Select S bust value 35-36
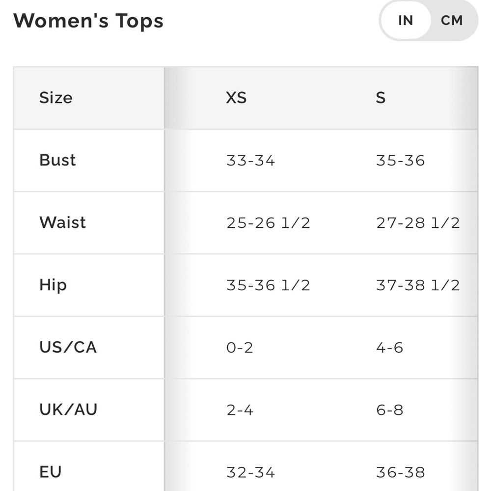The image size is (491, 491). pyautogui.click(x=401, y=161)
